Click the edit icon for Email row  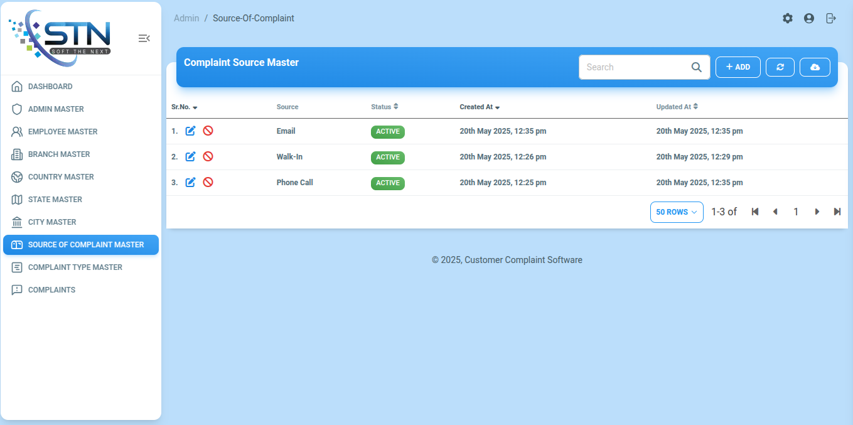click(x=191, y=131)
